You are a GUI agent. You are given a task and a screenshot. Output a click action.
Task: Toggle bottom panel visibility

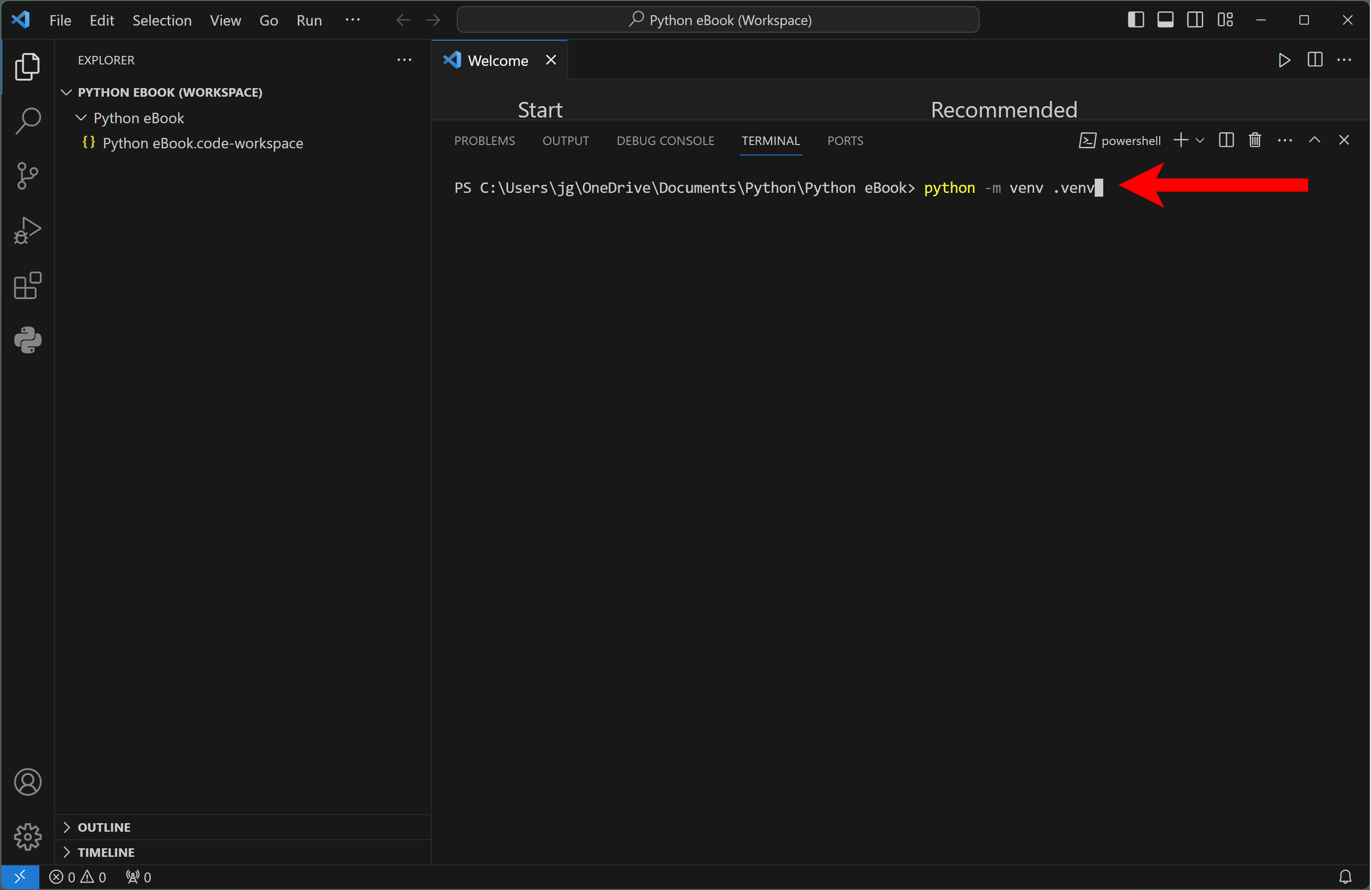[1165, 19]
